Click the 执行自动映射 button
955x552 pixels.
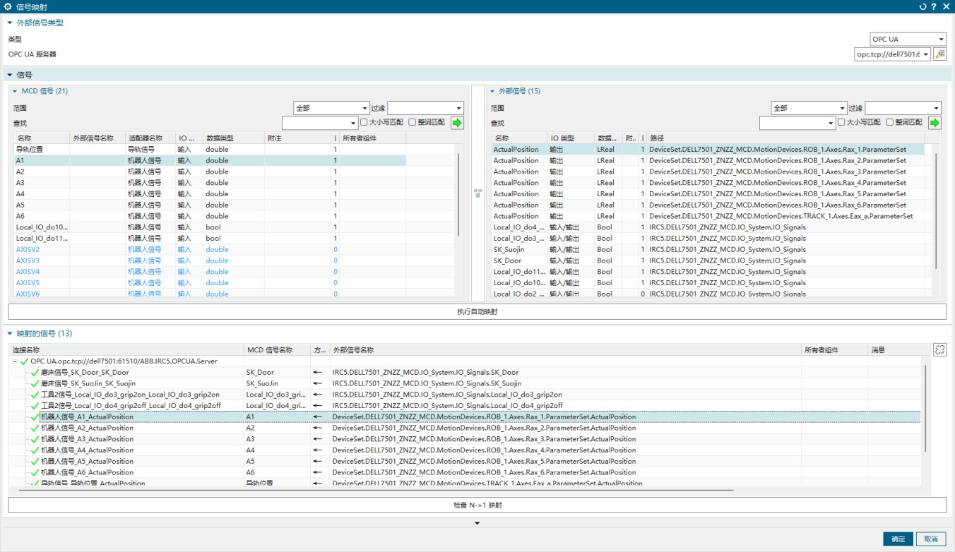pyautogui.click(x=477, y=311)
